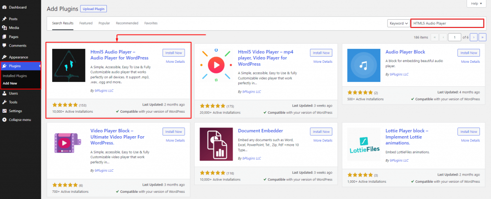Click the Settings icon in sidebar
This screenshot has height=199, width=491.
[x=4, y=111]
